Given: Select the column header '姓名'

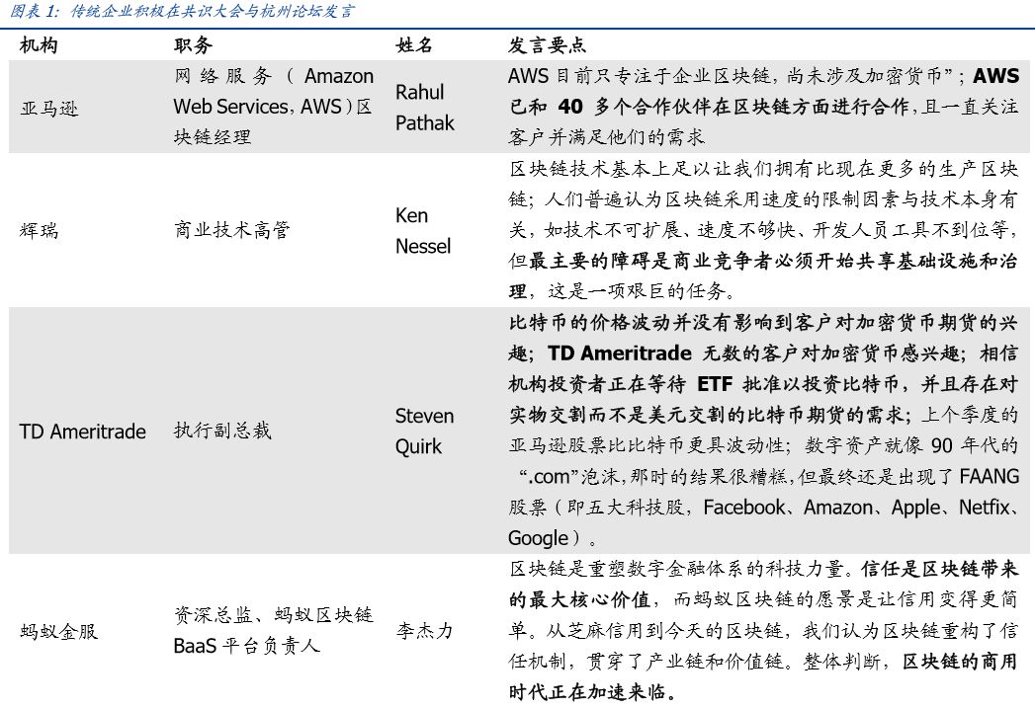Looking at the screenshot, I should point(414,44).
